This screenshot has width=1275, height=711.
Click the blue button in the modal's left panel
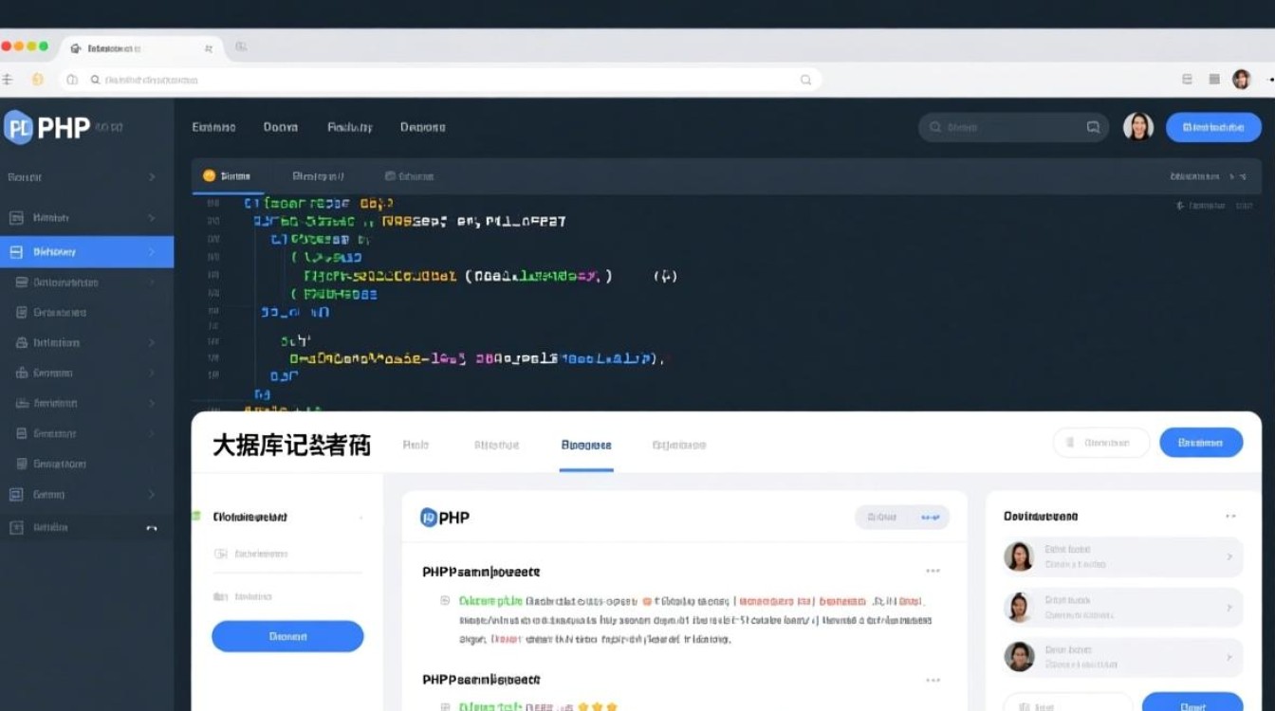pyautogui.click(x=286, y=636)
